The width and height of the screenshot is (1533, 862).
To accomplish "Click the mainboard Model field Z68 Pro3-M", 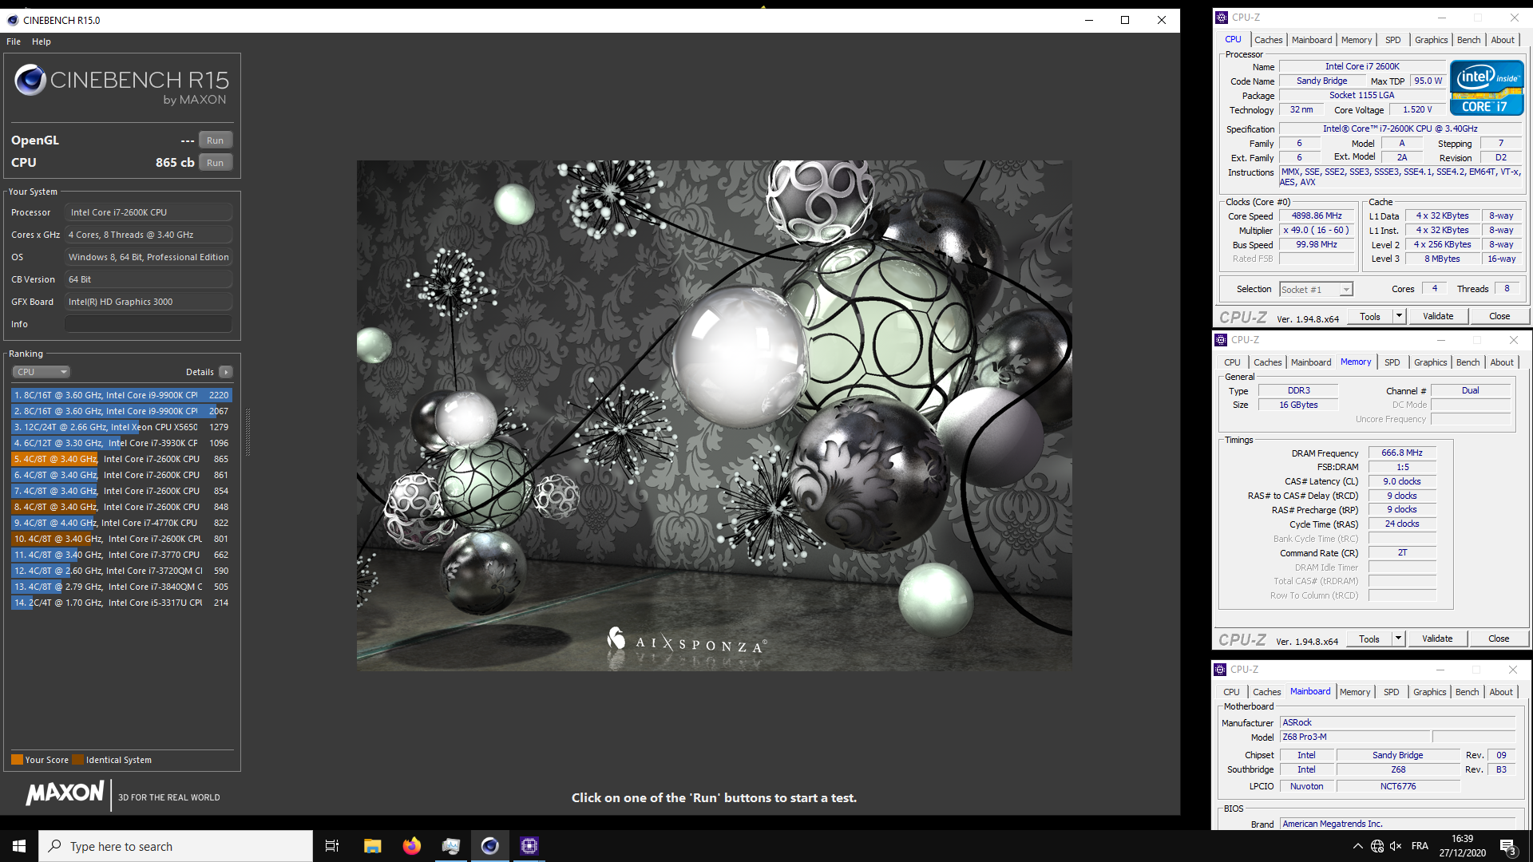I will point(1354,737).
